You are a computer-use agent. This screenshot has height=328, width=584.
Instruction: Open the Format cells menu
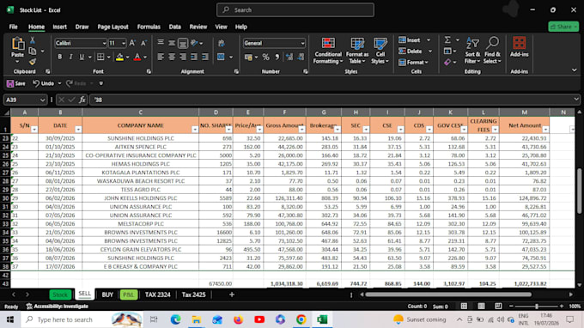(x=413, y=62)
